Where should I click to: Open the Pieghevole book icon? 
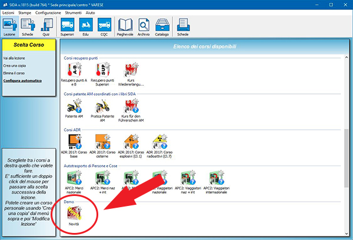tap(126, 26)
